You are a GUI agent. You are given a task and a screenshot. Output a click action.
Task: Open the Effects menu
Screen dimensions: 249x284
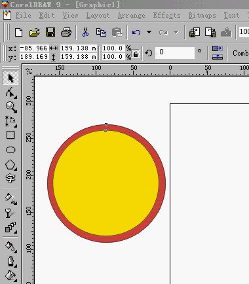(x=166, y=16)
